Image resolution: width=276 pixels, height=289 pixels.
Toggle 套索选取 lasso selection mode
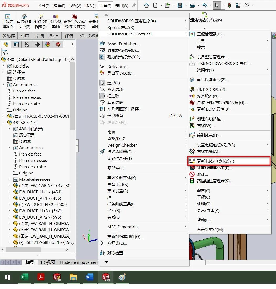click(143, 102)
